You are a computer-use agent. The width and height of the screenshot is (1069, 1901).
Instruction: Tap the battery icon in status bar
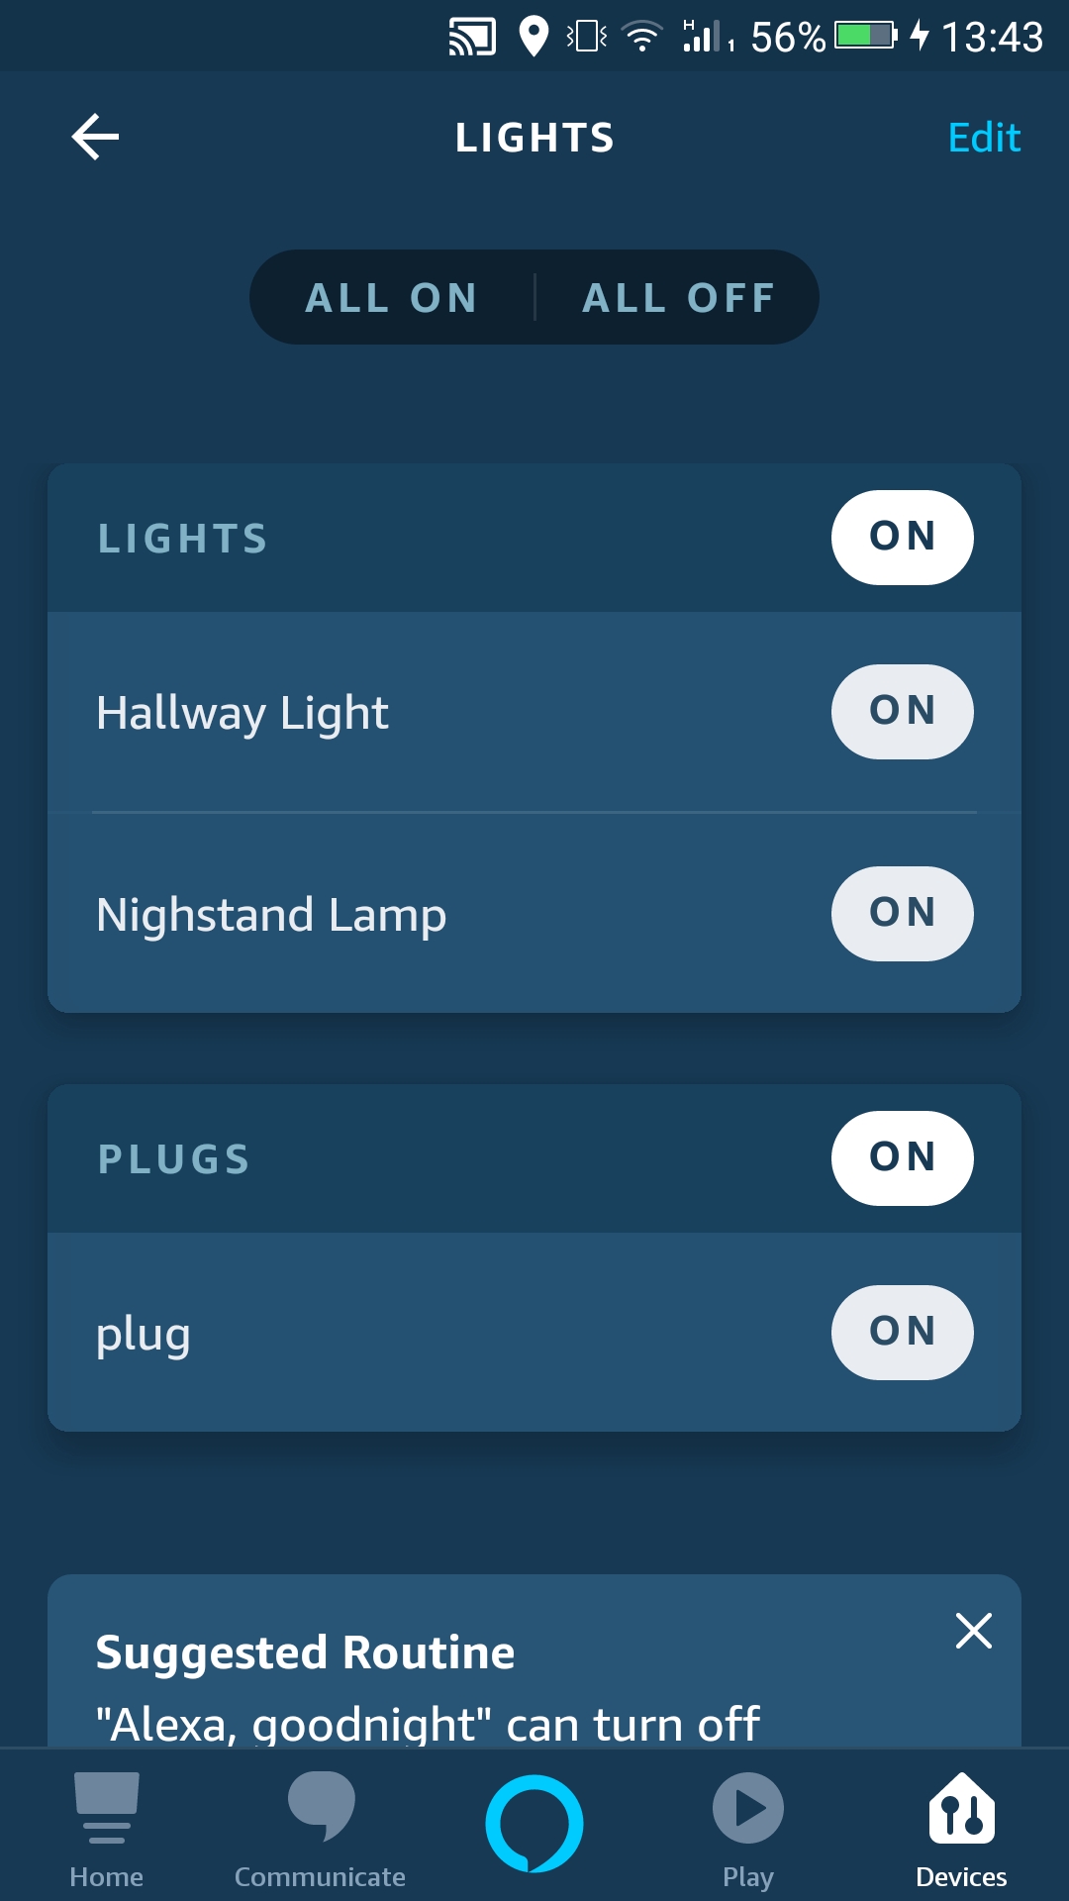[865, 36]
